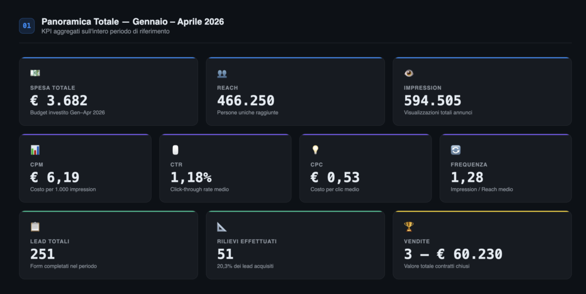Click 'Persone uniche raggiunte' caption
Screen dimensions: 586x294
click(x=247, y=113)
